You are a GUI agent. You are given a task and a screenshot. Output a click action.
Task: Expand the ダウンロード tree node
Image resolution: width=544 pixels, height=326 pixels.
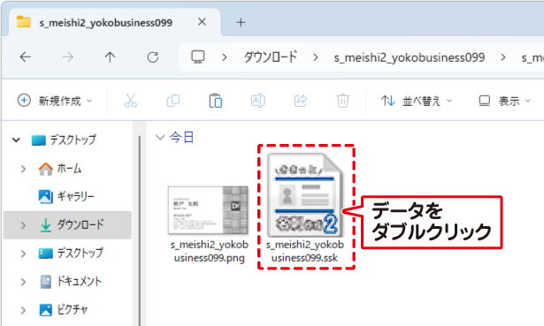click(23, 224)
